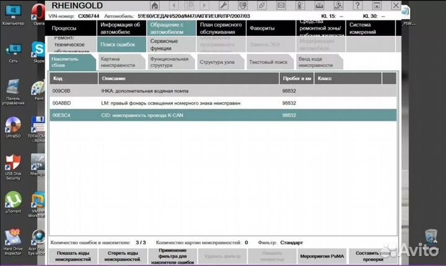446x266 pixels.
Task: Click the VIN number CX86744
Action: coord(89,16)
